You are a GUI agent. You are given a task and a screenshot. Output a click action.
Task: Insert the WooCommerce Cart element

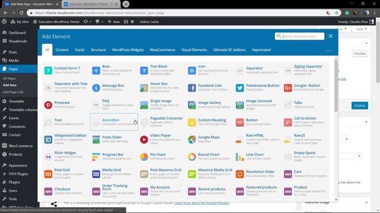click(x=305, y=173)
